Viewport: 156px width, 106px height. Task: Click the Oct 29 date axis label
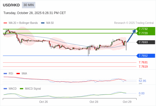click(x=127, y=102)
